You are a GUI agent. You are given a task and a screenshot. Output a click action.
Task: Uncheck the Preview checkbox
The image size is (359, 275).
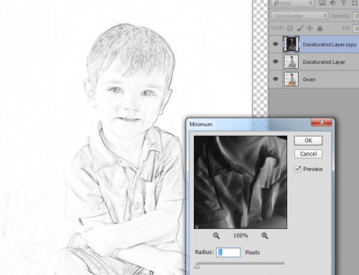pos(298,169)
